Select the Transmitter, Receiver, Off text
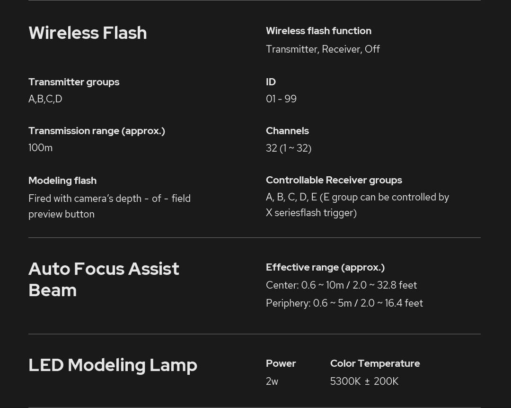The height and width of the screenshot is (408, 511). pyautogui.click(x=323, y=49)
